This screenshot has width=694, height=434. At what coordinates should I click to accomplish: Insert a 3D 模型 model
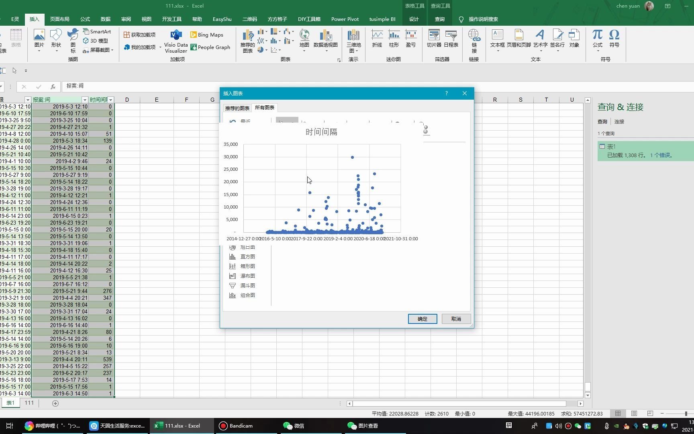coord(96,41)
